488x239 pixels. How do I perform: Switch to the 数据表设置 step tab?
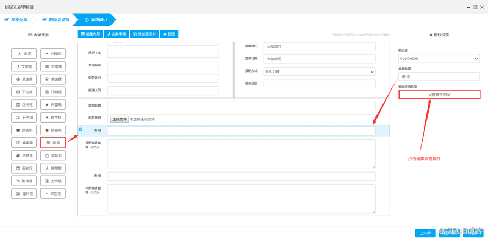56,20
